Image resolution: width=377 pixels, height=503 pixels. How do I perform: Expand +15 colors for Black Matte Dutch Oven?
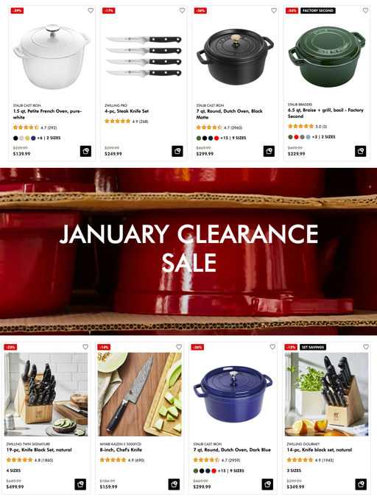225,138
